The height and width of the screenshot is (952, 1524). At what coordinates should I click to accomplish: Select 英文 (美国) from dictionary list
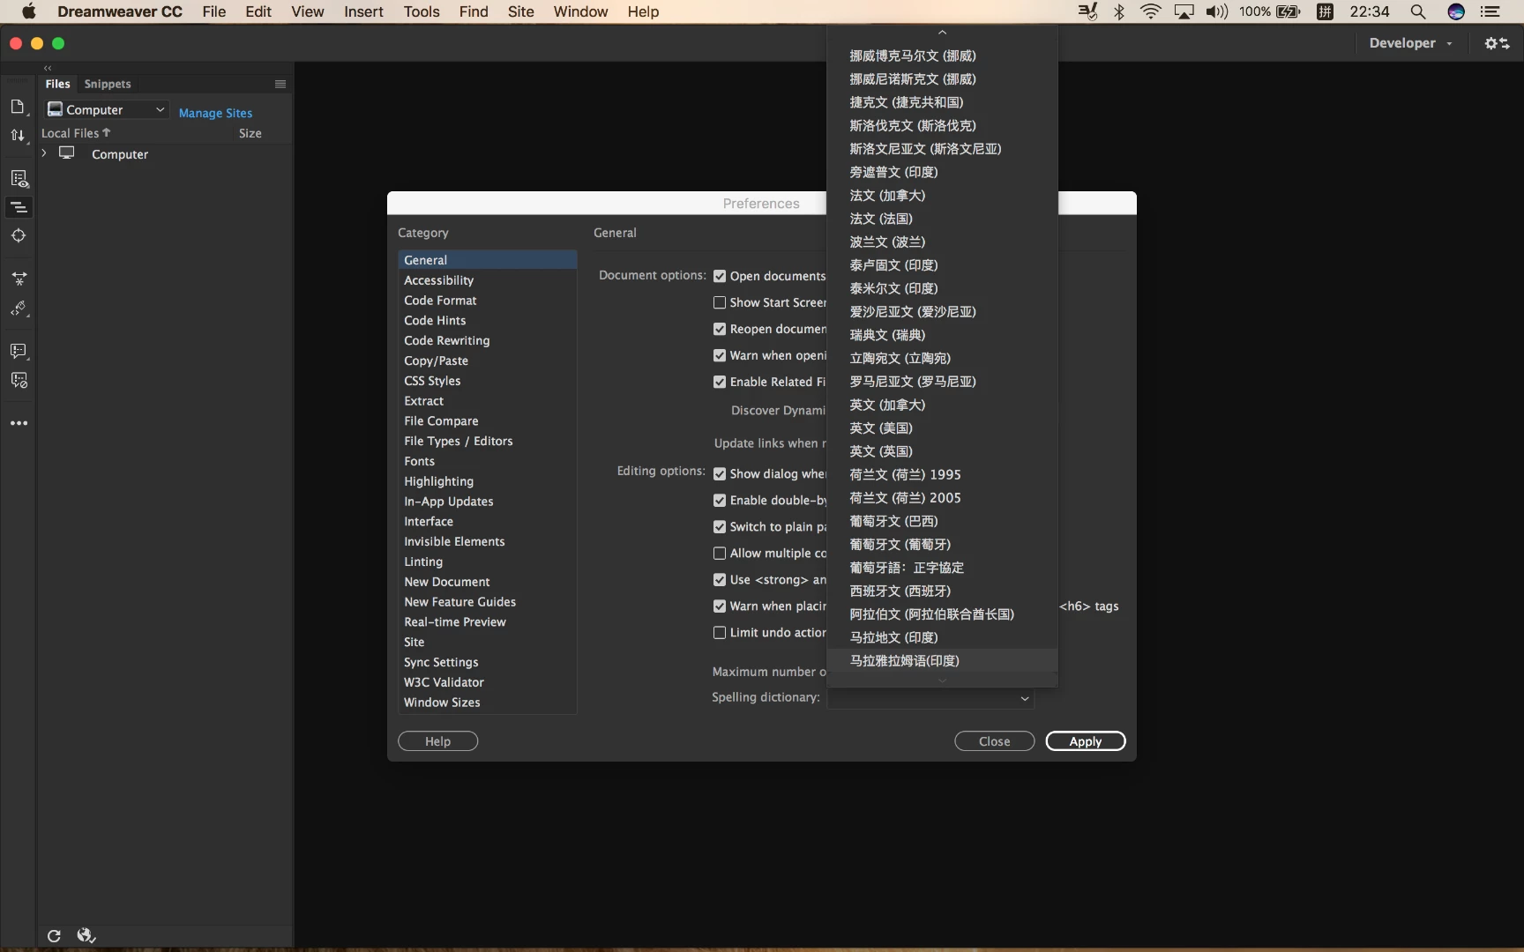click(x=942, y=428)
